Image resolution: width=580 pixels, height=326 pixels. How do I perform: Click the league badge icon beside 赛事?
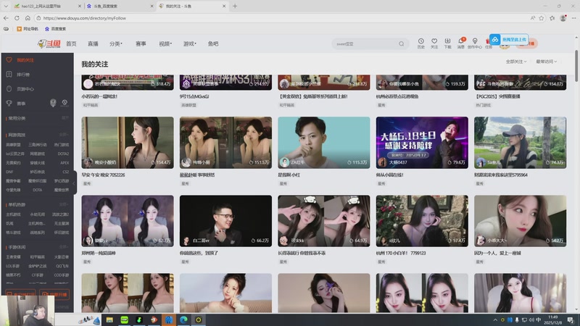point(53,103)
